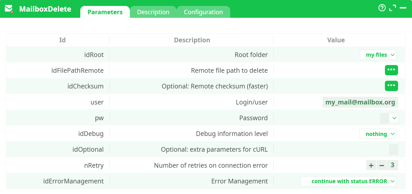
Task: Switch to the Configuration tab
Action: pos(203,12)
